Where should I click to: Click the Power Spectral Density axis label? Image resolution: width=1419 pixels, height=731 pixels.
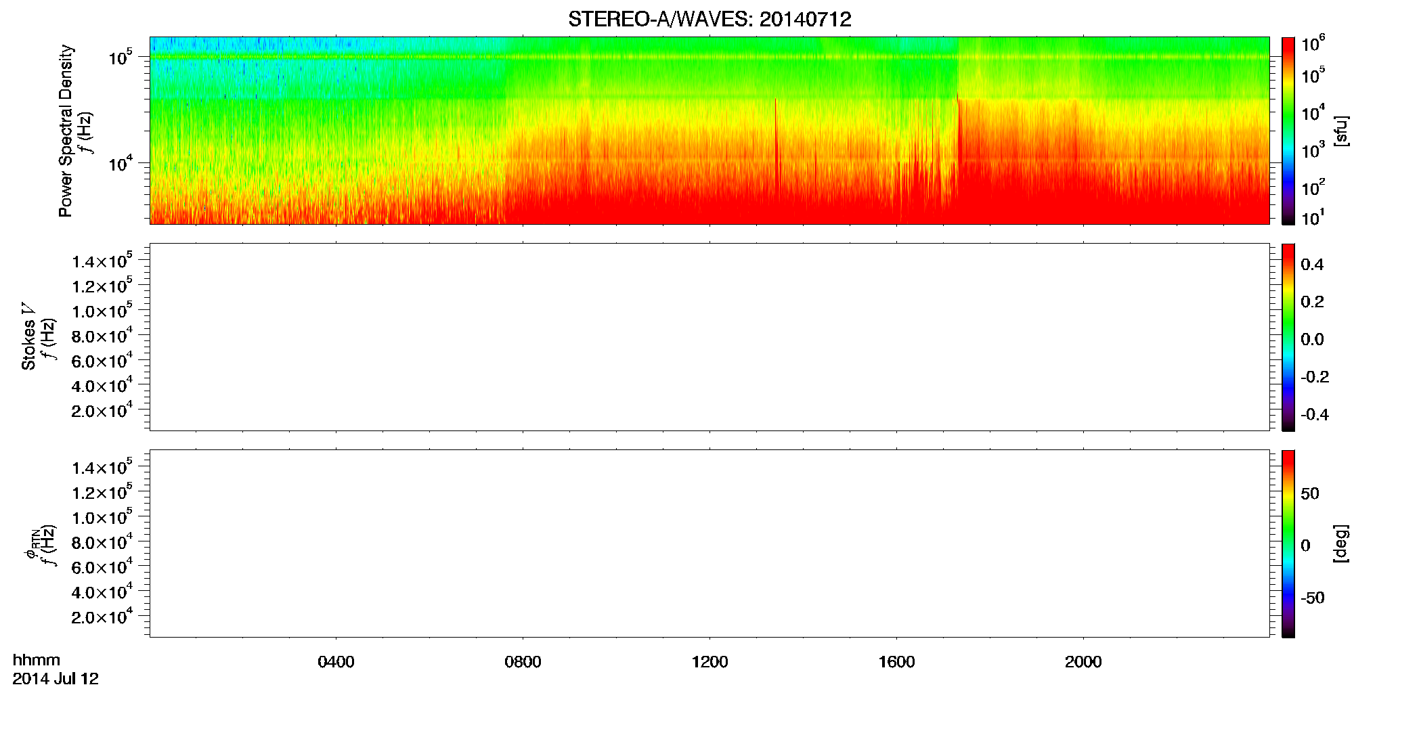(65, 131)
